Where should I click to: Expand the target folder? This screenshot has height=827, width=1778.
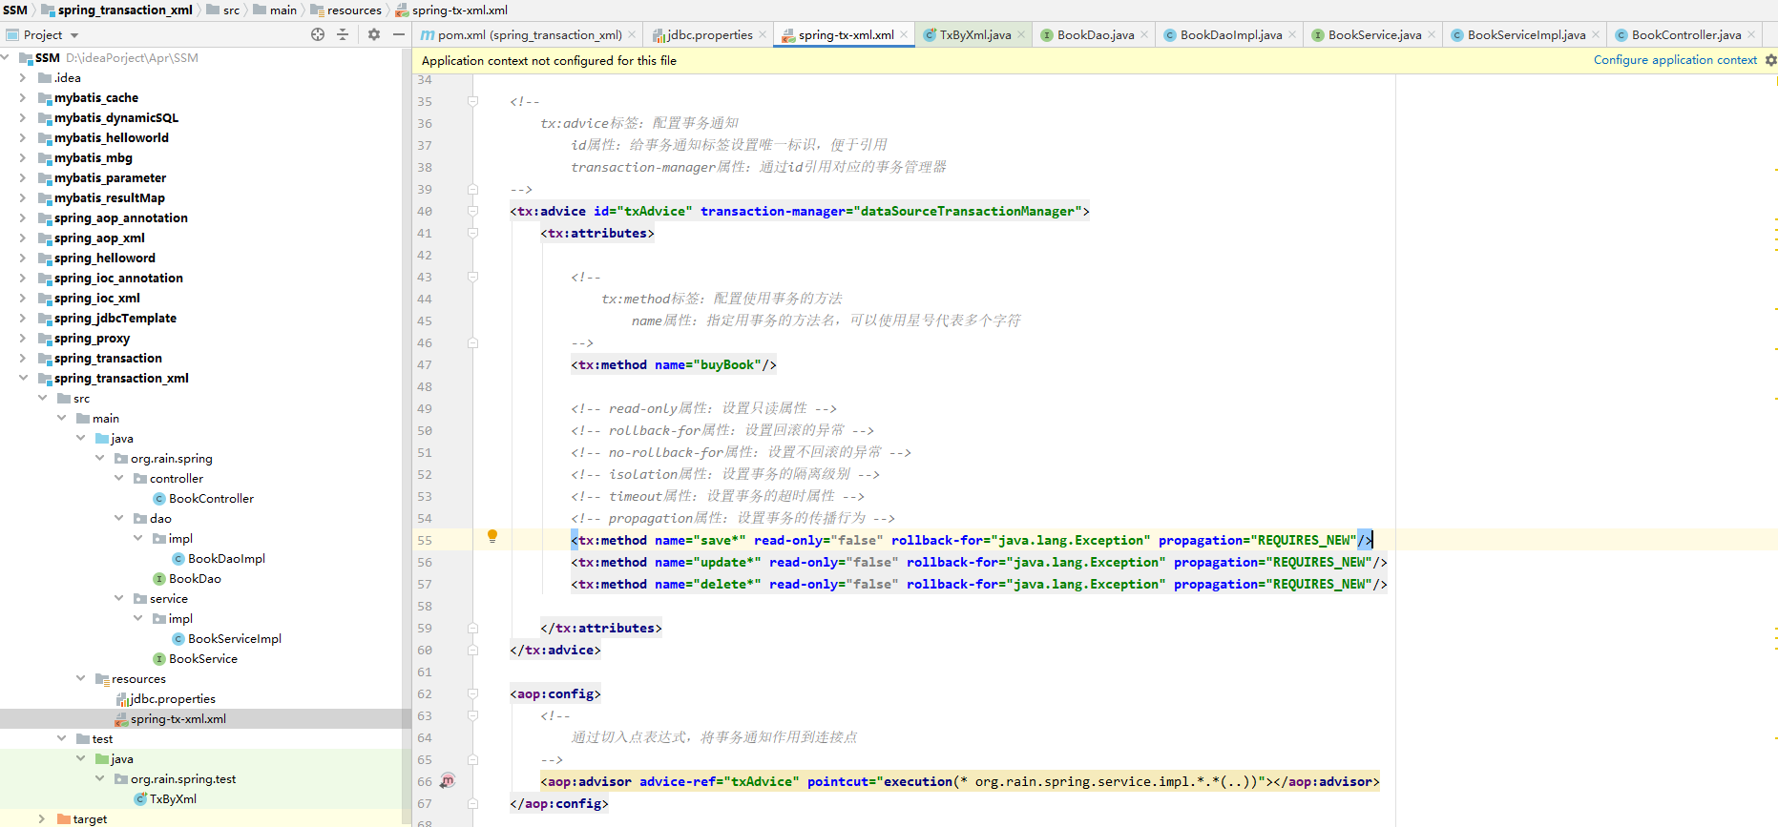(42, 818)
